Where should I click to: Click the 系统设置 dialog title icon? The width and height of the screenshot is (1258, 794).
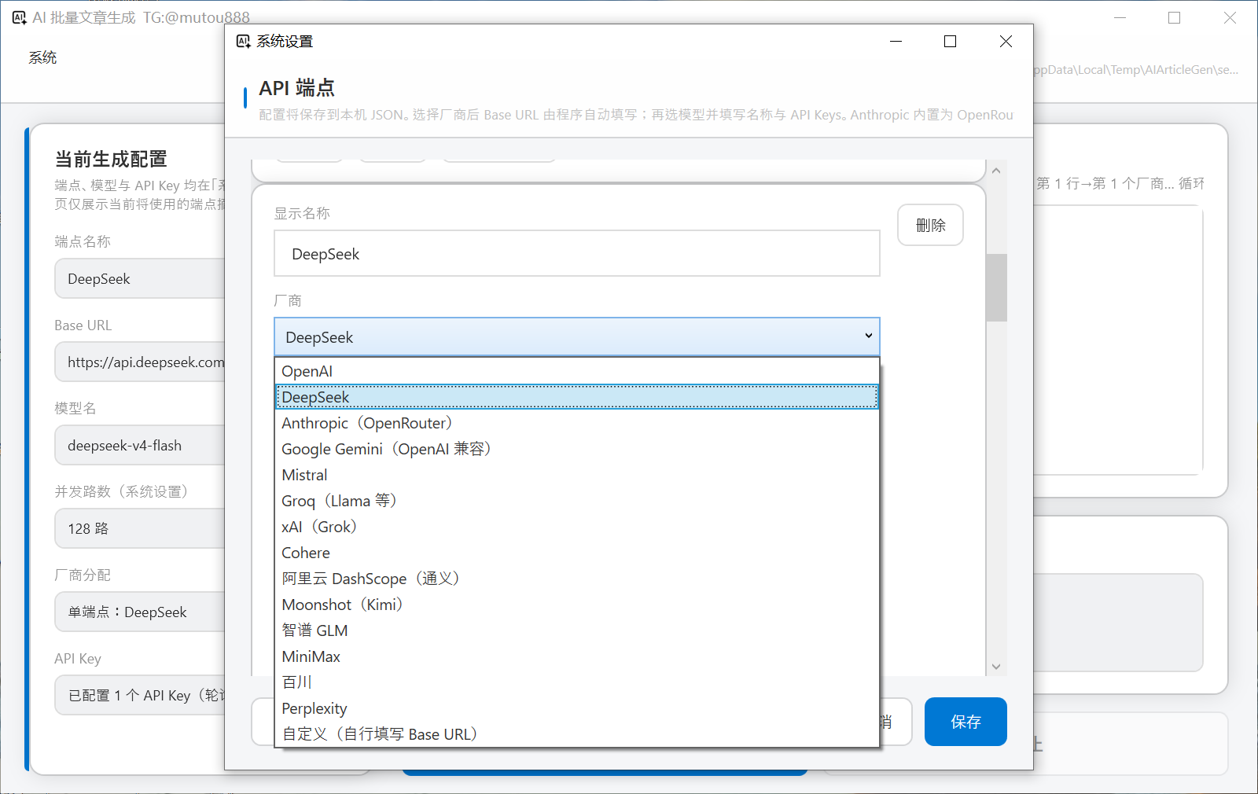pos(244,41)
